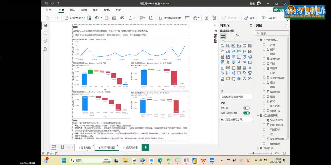Select the Funnel chart visual

[233, 57]
